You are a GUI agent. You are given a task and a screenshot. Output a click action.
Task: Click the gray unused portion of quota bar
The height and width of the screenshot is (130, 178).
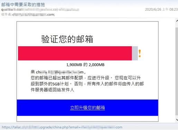(x=135, y=53)
